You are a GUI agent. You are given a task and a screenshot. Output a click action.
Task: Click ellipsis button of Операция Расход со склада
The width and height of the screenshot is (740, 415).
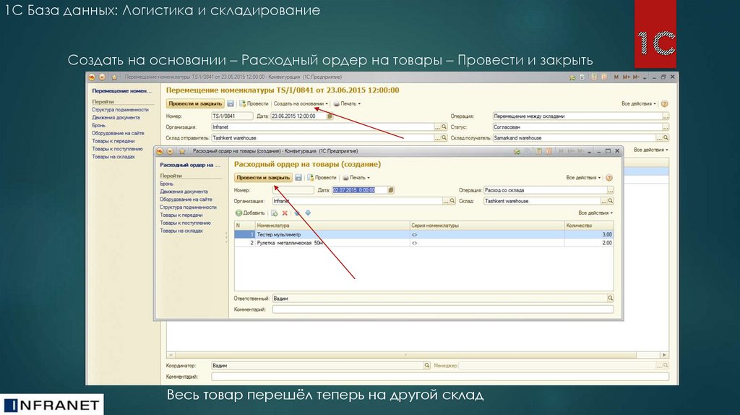pos(610,190)
